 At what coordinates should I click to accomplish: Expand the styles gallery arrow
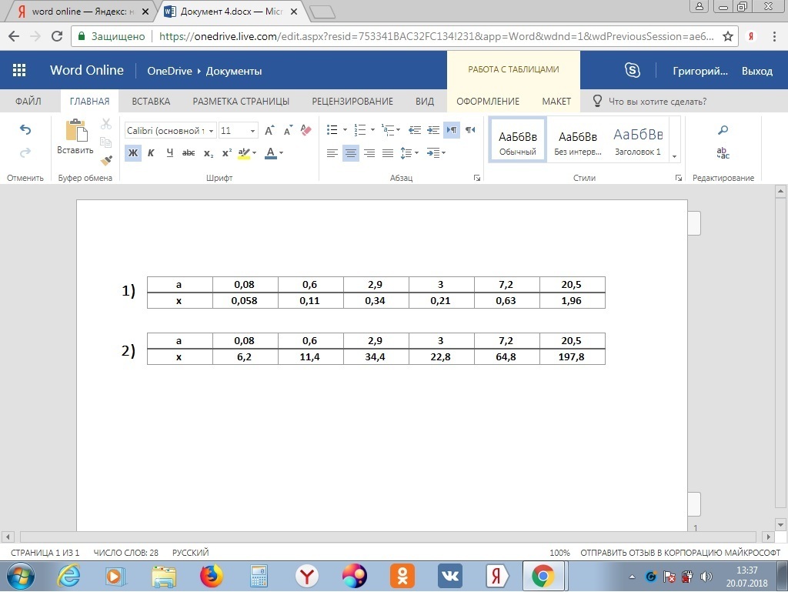(x=674, y=156)
